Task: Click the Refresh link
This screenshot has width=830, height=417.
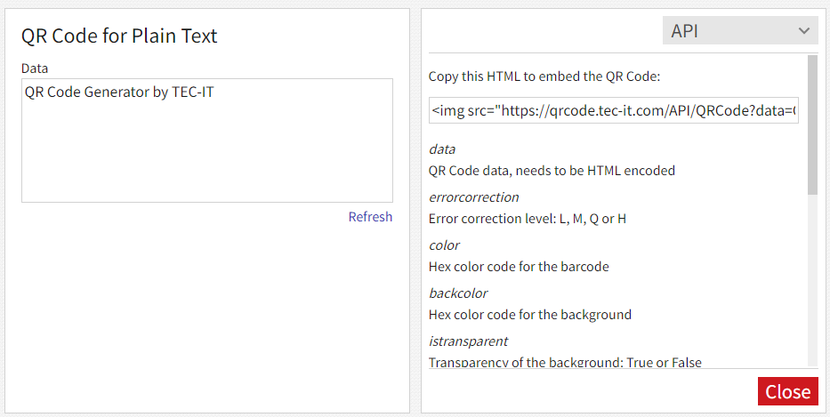Action: [x=370, y=217]
